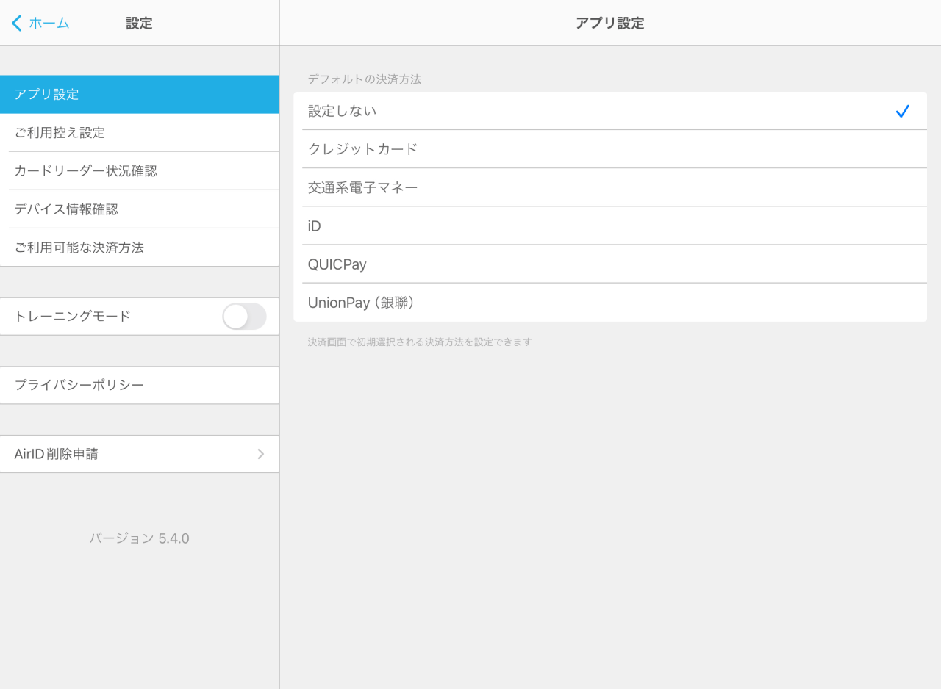
Task: Click the アプリ設定 title in header
Action: click(610, 23)
